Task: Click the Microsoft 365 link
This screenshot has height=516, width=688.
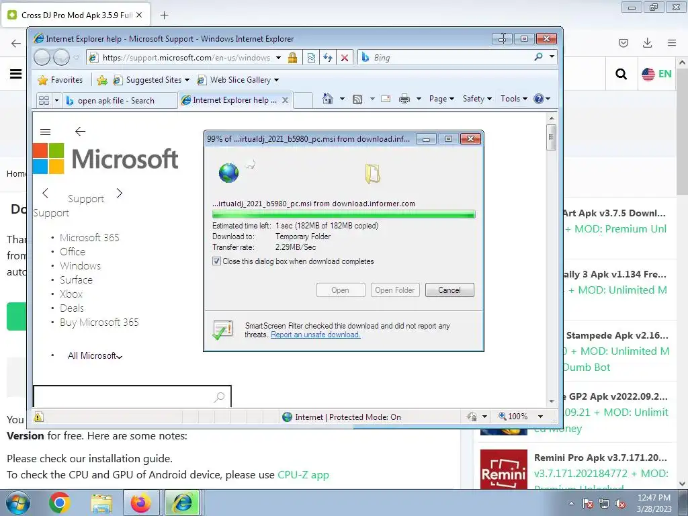Action: point(89,237)
